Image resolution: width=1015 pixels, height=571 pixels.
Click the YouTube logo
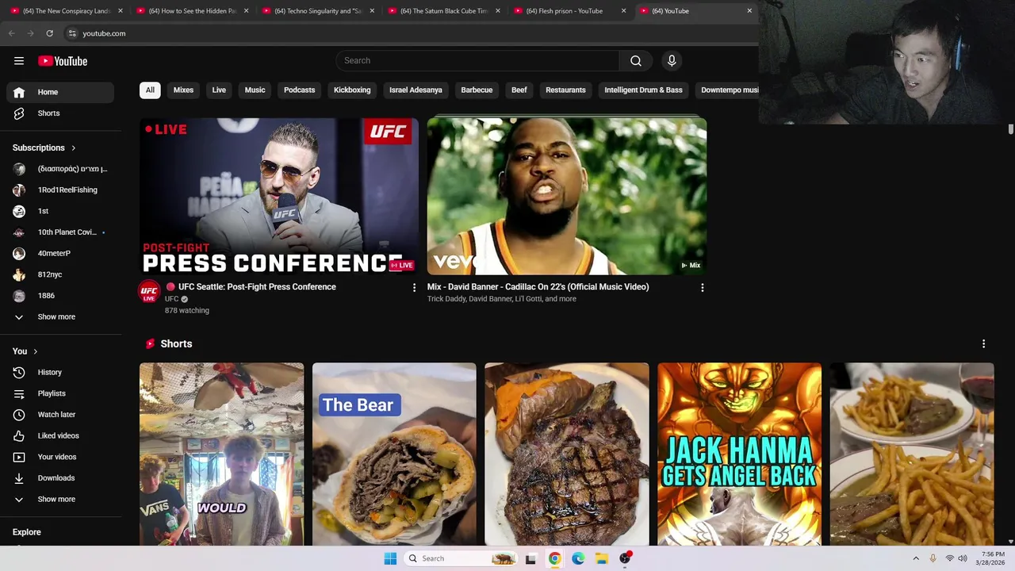click(x=63, y=61)
